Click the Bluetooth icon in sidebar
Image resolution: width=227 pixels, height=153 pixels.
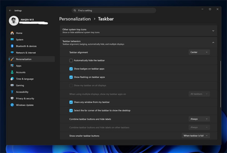pos(12,46)
